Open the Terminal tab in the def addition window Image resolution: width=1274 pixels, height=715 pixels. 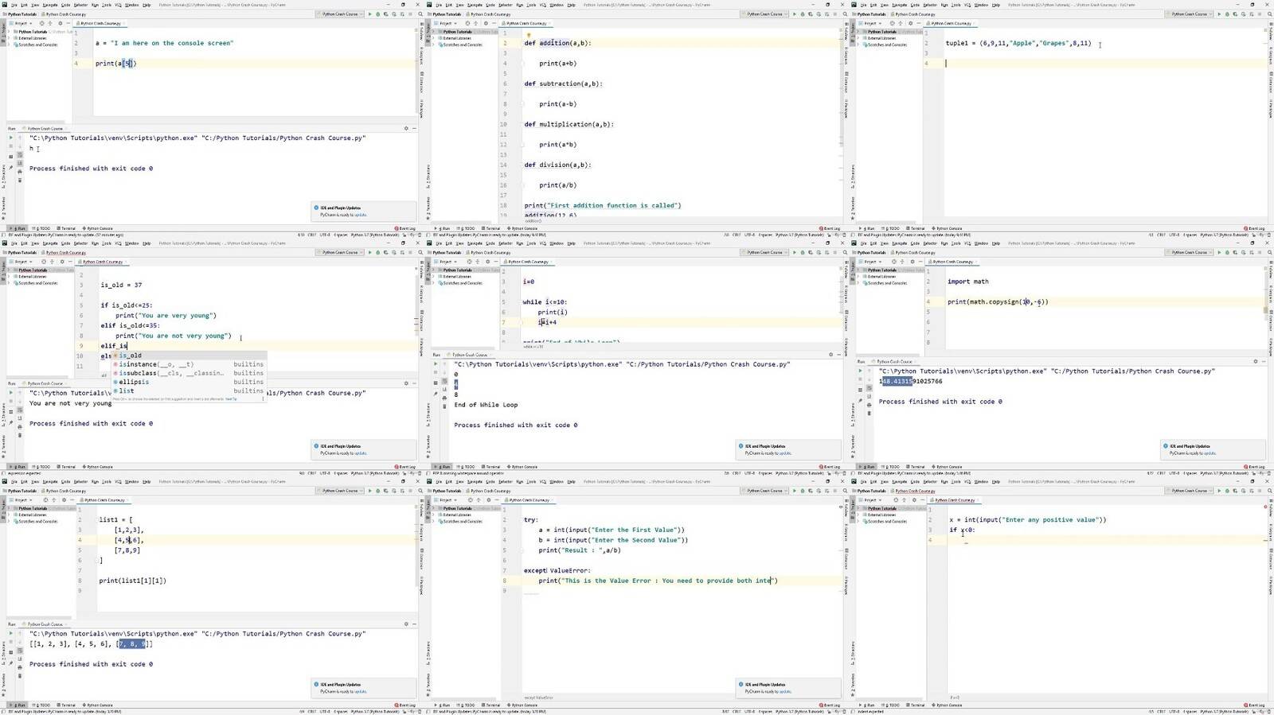pos(491,228)
